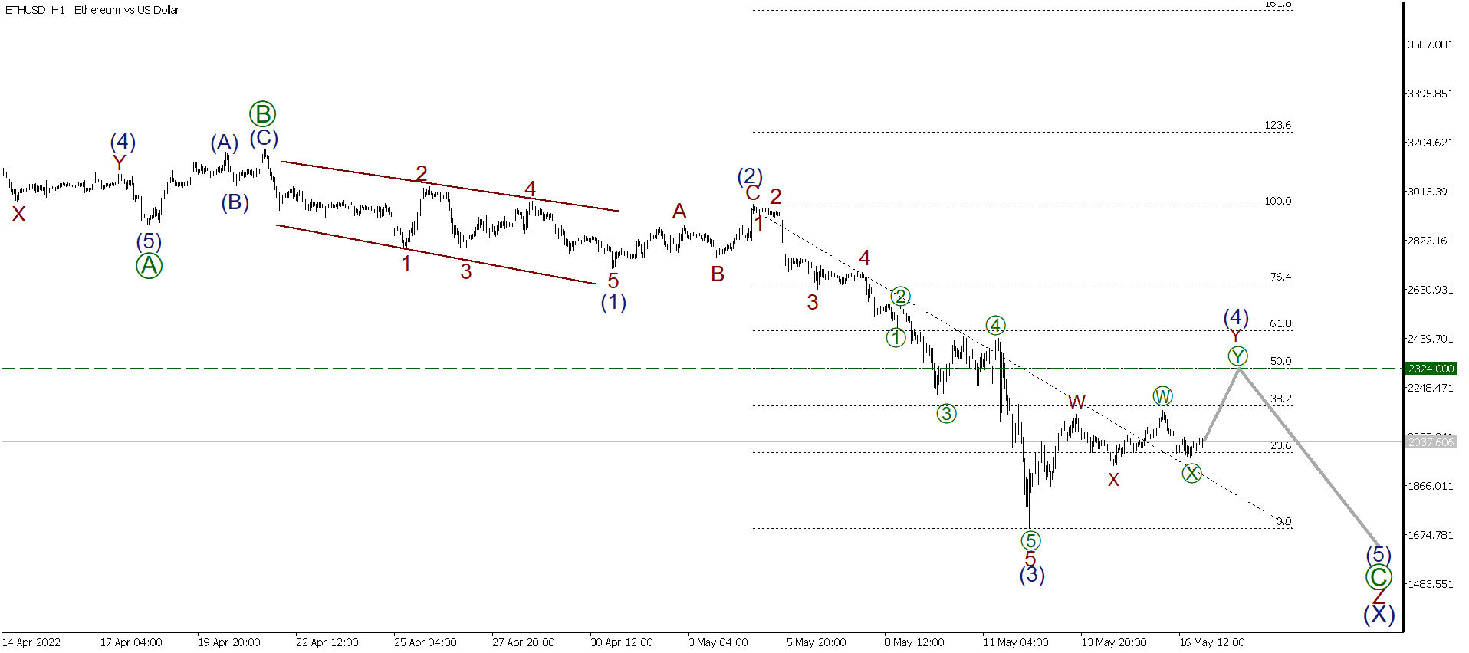Click the red lowercase w wave label
This screenshot has height=653, width=1469.
(1076, 402)
